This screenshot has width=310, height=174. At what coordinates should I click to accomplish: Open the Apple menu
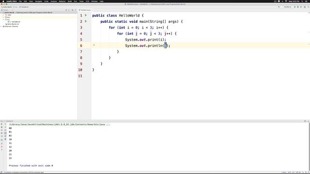[3, 1]
